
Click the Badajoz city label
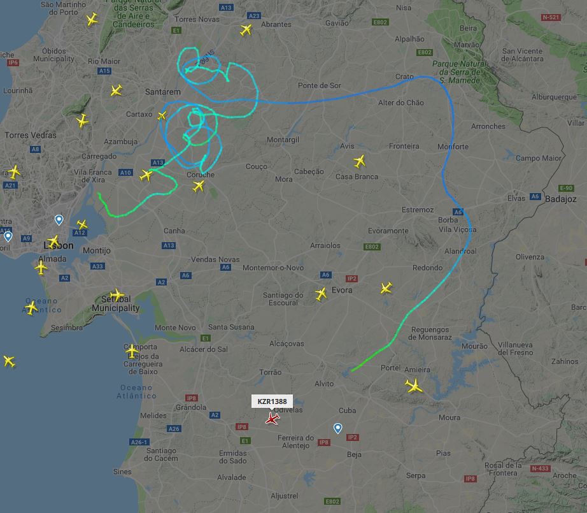click(560, 199)
